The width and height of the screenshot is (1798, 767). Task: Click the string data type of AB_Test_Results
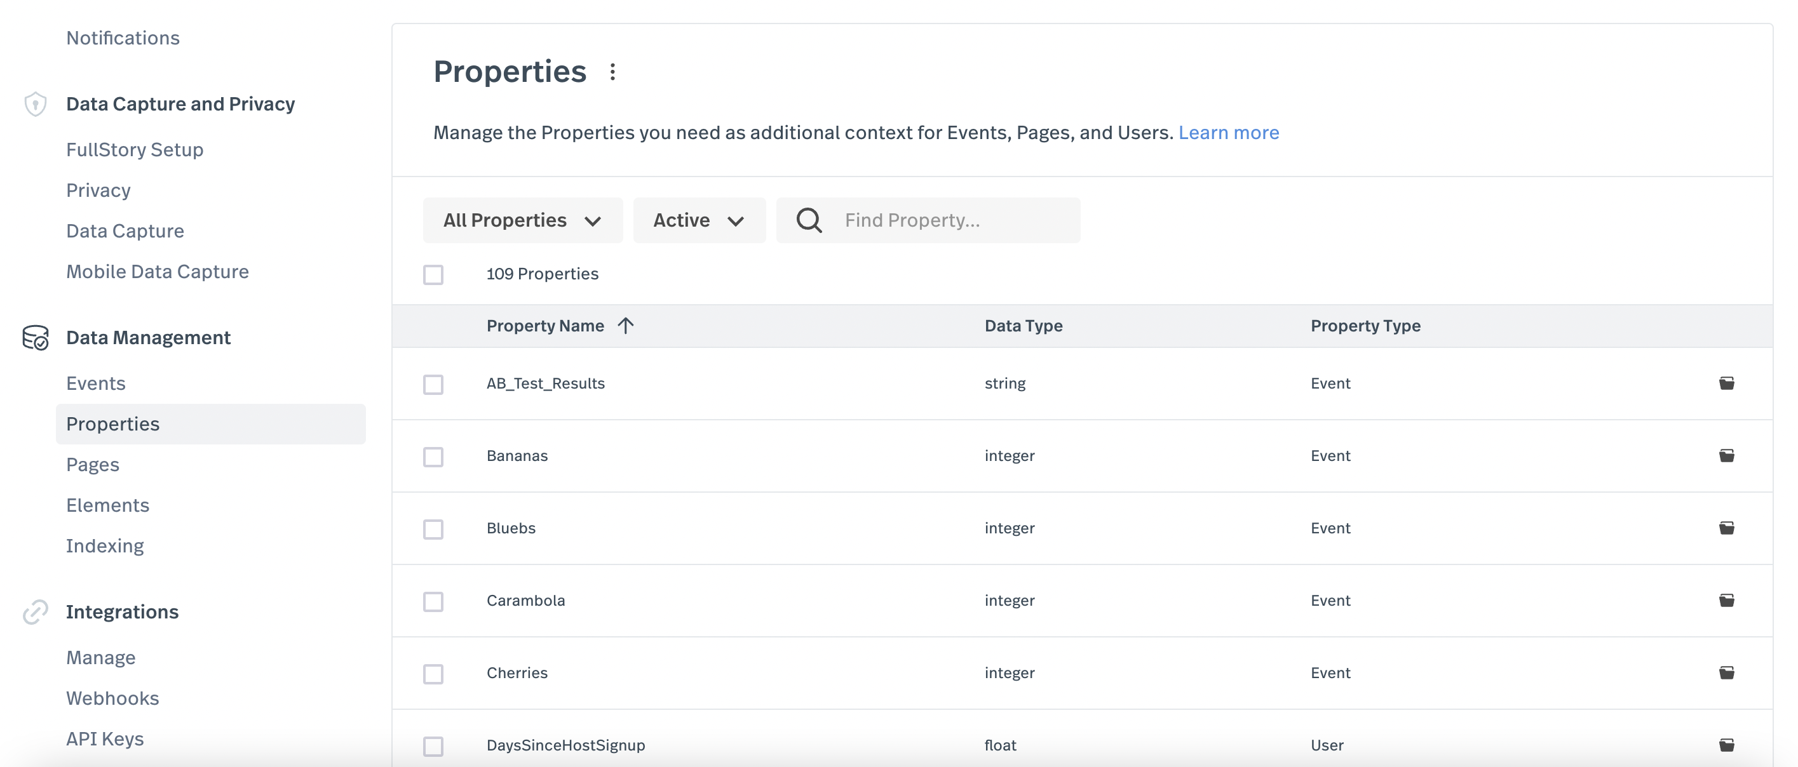[1004, 383]
